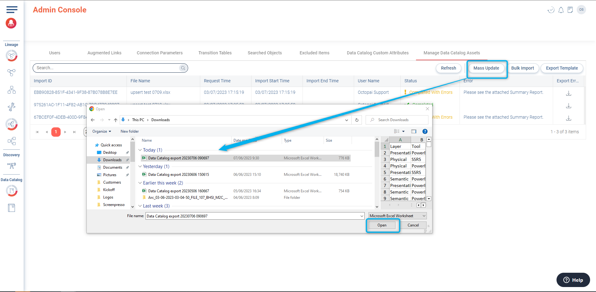This screenshot has width=596, height=292.
Task: Click the search magnifier icon in Search box
Action: coord(183,68)
